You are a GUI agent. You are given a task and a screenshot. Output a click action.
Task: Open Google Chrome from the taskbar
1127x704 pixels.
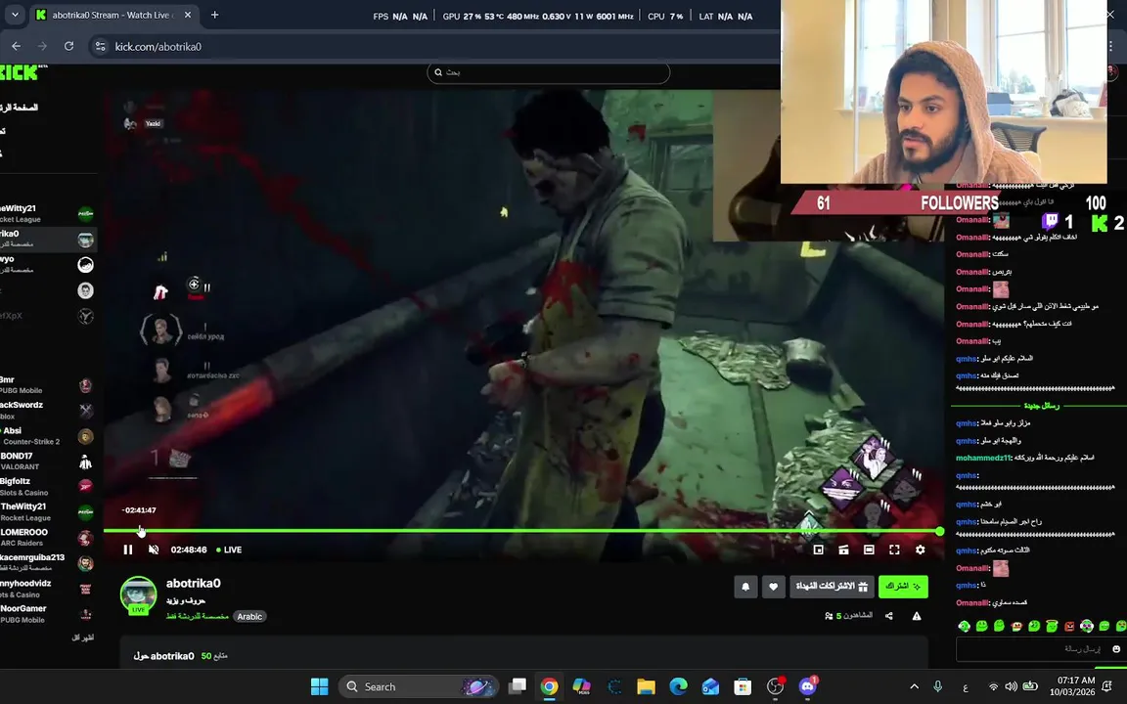coord(549,686)
